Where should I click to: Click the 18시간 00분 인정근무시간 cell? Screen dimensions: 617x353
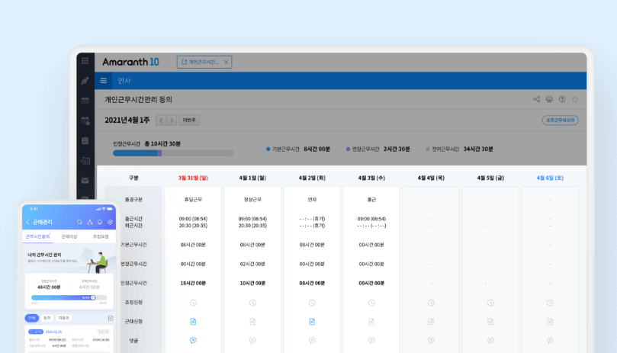point(193,283)
